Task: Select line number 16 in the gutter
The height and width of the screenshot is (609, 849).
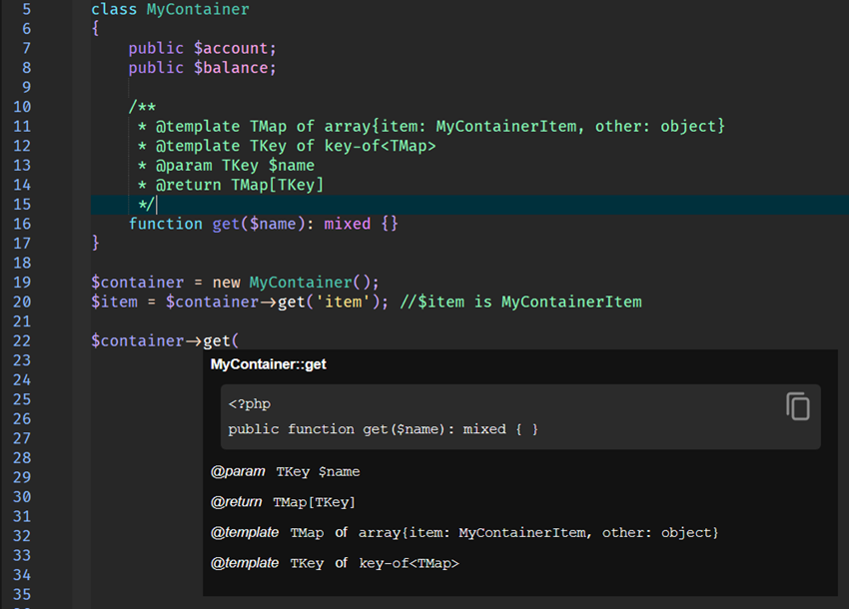Action: pos(21,224)
